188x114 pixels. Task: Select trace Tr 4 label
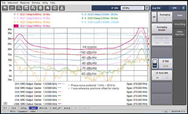click(x=99, y=18)
